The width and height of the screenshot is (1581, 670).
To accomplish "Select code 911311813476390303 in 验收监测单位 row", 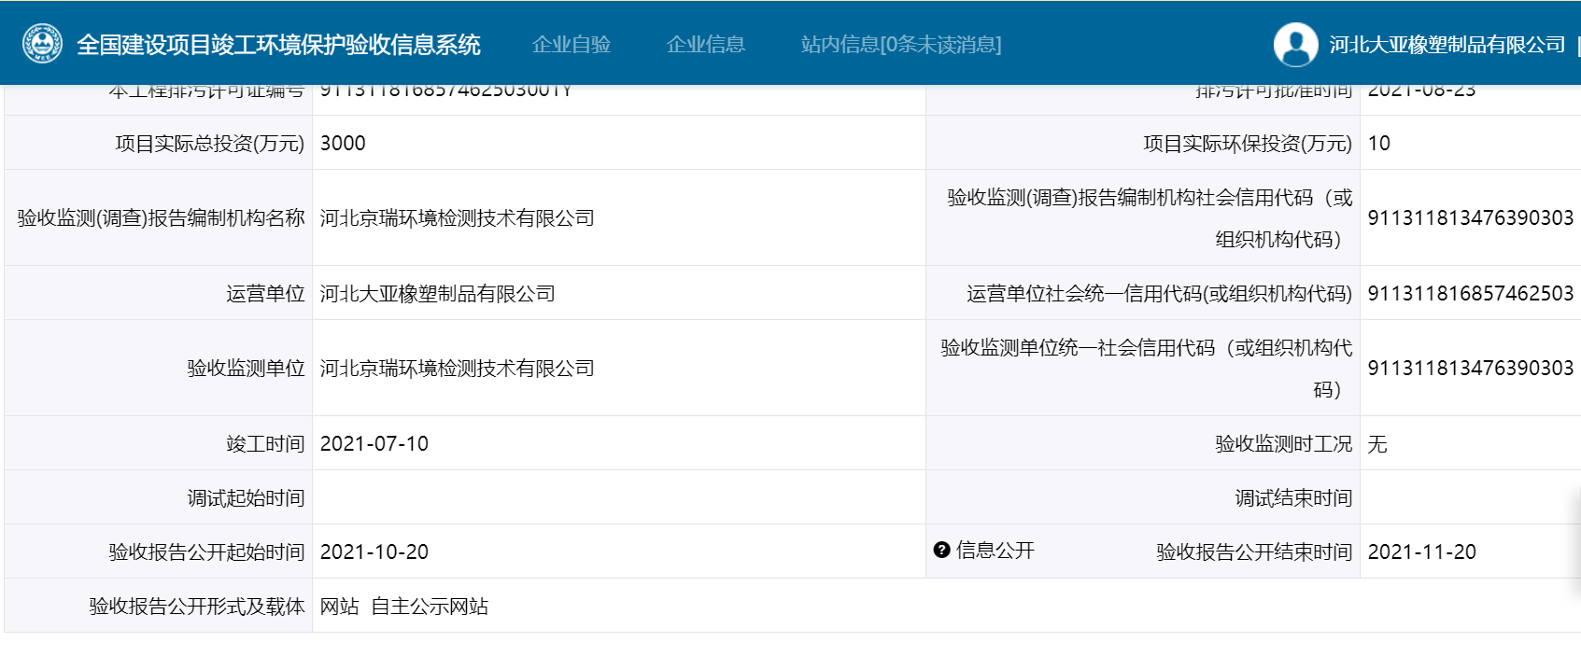I will point(1471,368).
